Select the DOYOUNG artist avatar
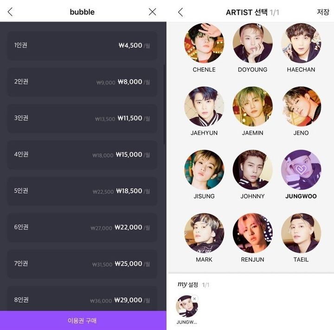Viewport: 334px width, 330px height. (253, 43)
